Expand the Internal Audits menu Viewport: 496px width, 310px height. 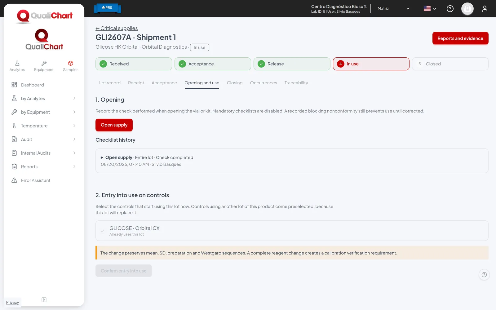44,153
